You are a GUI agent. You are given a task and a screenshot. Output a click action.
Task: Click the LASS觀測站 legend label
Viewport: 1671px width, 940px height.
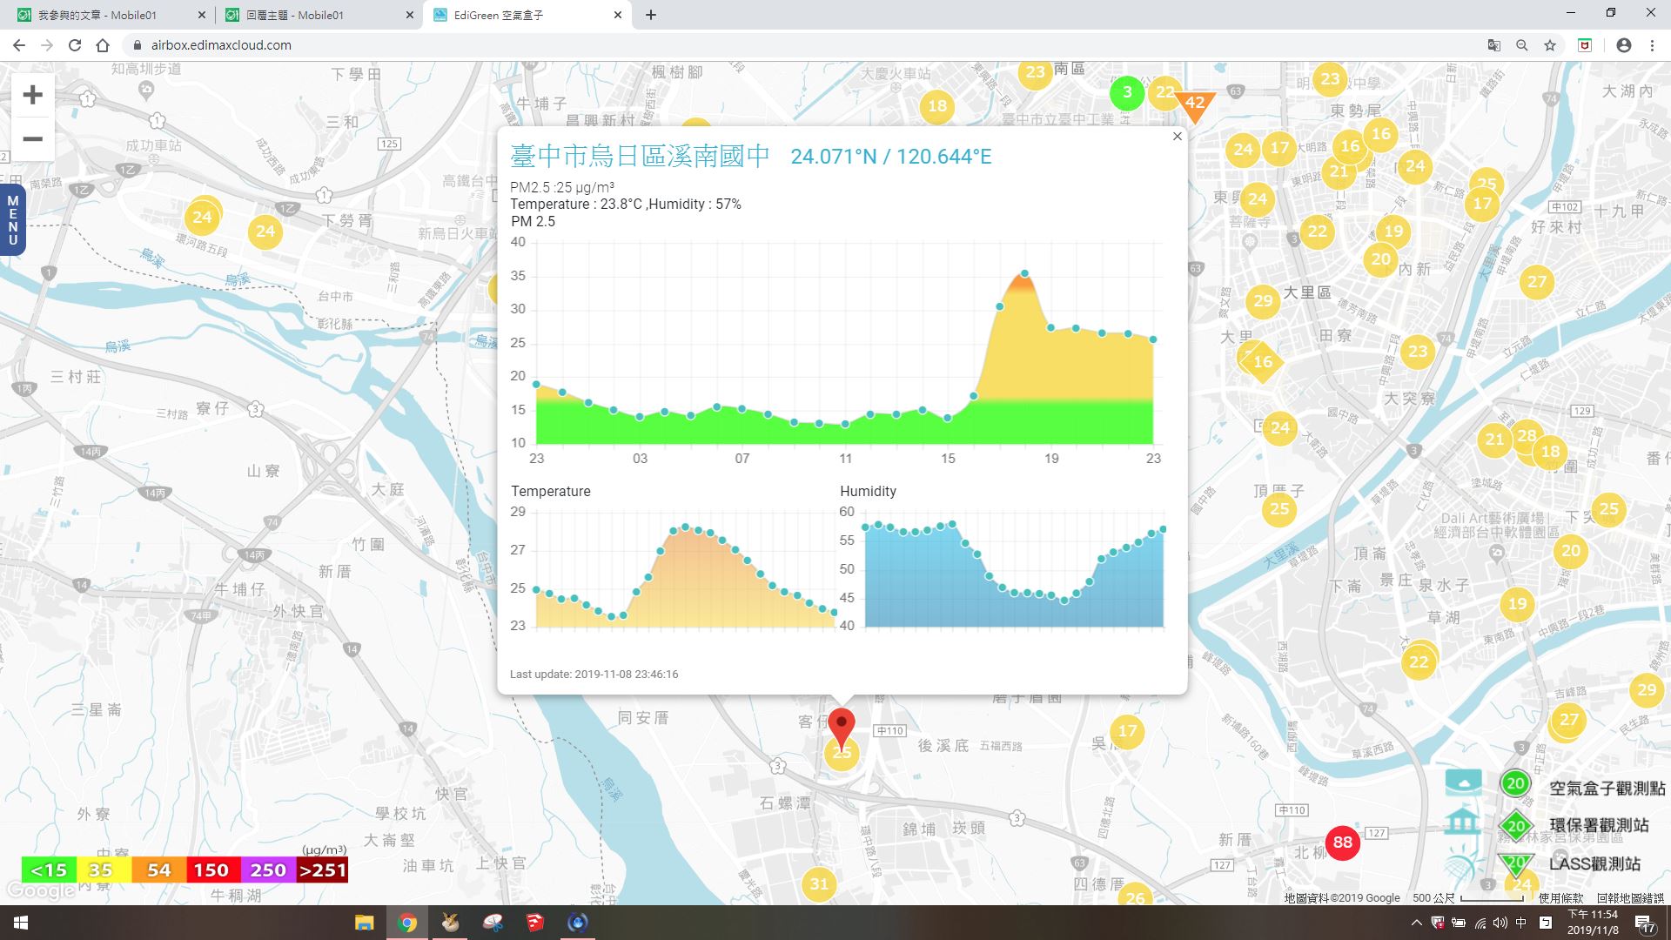(1594, 863)
